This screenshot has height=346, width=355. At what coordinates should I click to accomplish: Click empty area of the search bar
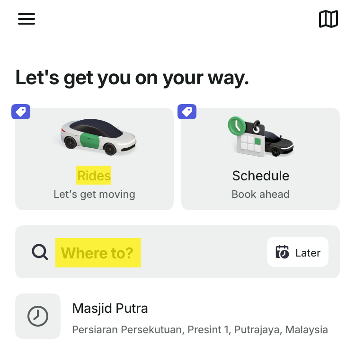(204, 252)
